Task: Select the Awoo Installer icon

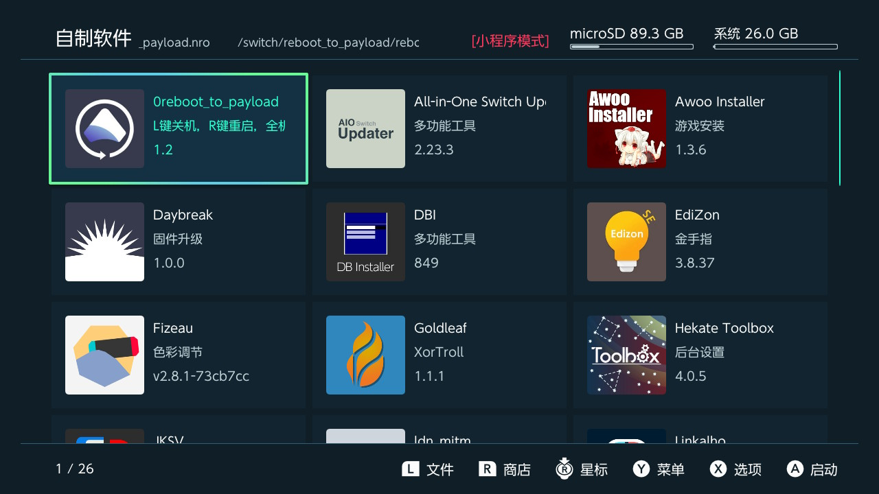Action: click(x=626, y=128)
